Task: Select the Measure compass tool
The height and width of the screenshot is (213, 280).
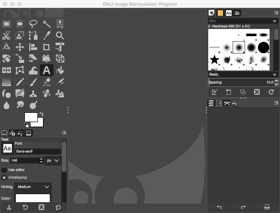Action: (6, 47)
